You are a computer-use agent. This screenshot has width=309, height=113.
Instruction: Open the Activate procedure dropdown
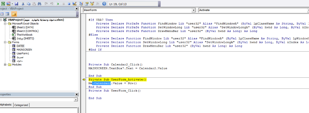[x=308, y=10]
